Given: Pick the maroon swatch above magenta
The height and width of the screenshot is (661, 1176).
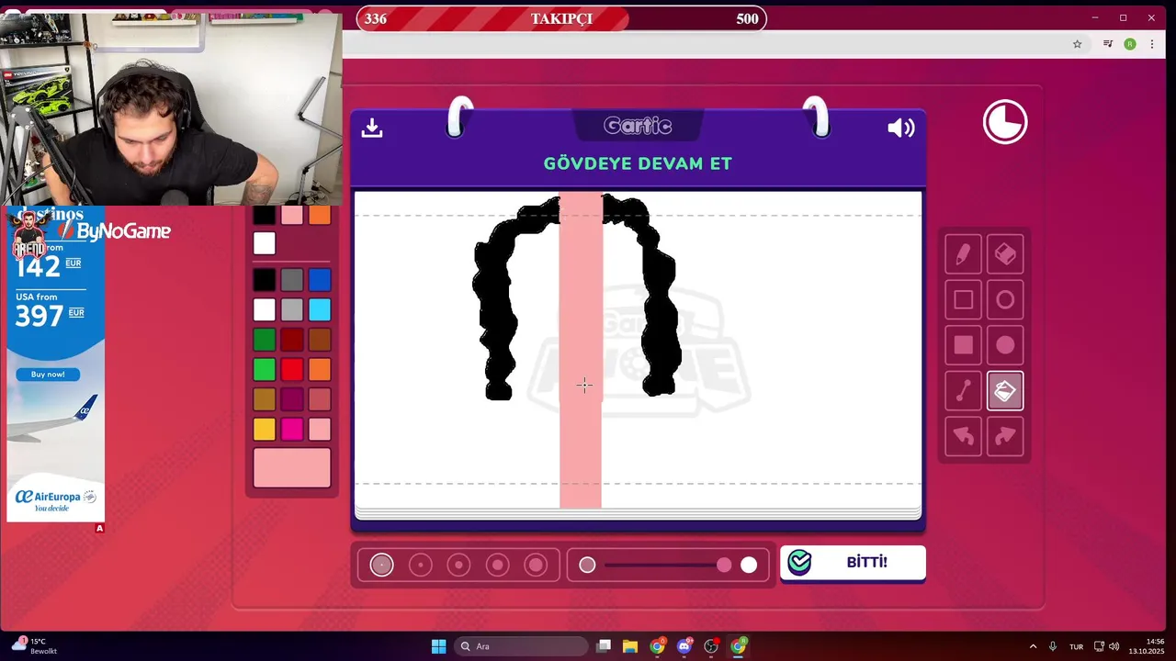Looking at the screenshot, I should point(291,399).
